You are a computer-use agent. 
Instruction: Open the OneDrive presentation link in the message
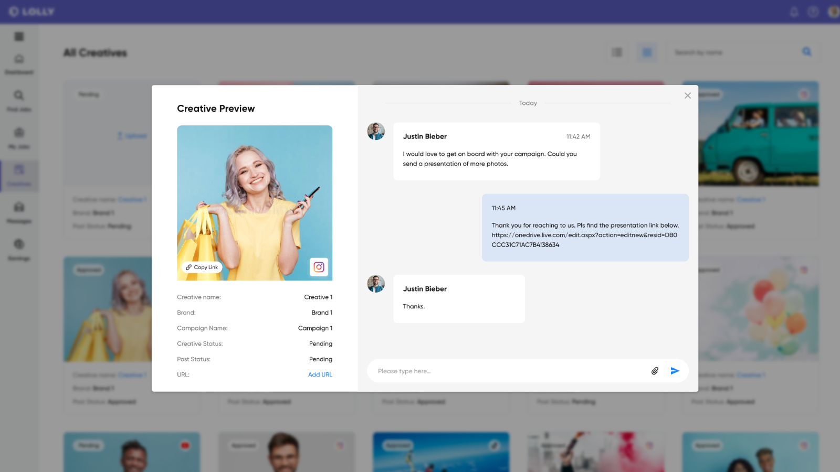[x=584, y=240]
